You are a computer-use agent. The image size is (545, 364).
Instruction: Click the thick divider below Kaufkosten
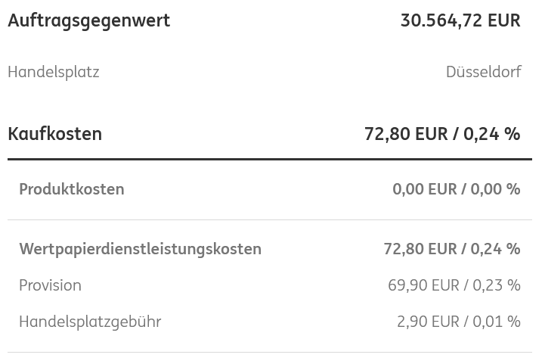(269, 159)
